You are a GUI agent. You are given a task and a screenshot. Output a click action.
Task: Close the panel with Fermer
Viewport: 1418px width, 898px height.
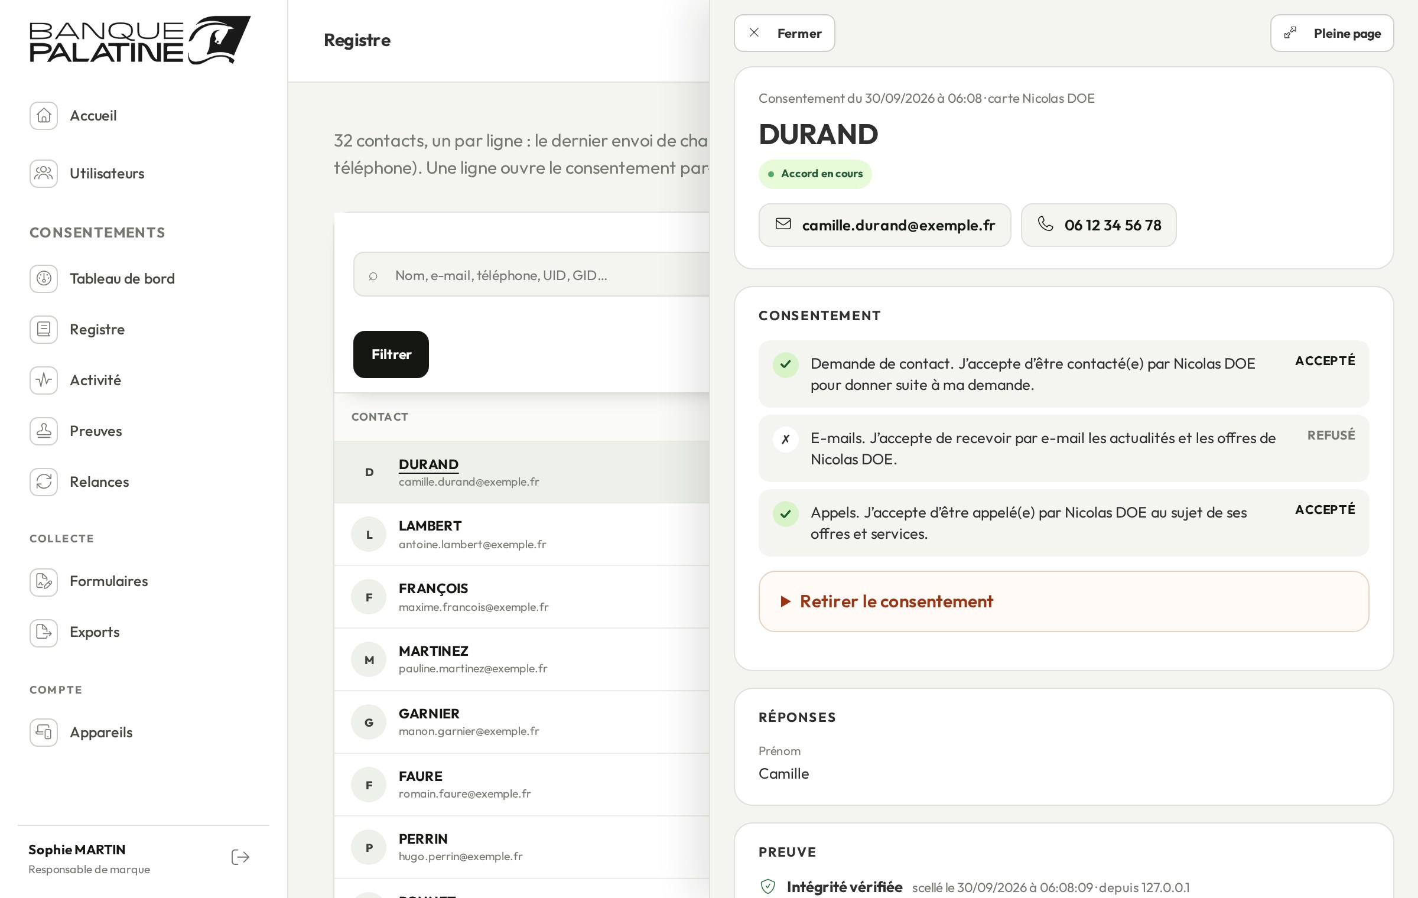tap(784, 33)
